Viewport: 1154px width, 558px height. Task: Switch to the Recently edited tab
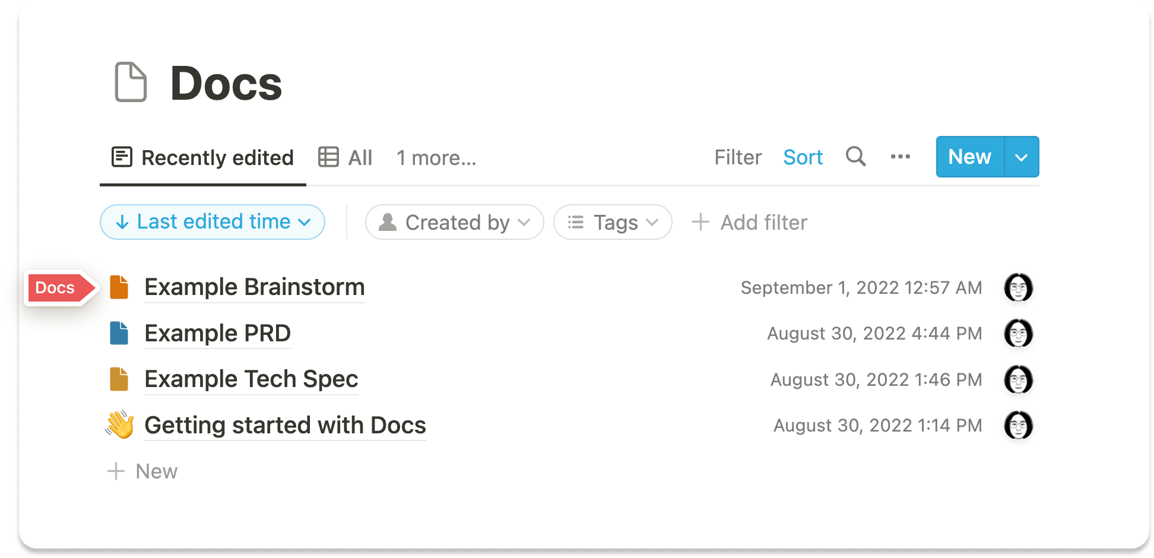point(203,158)
